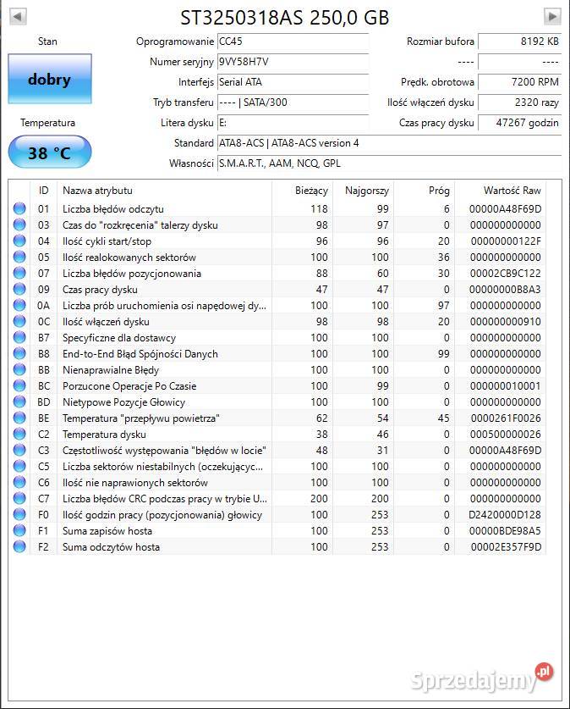Click the 'Próg' column header

pos(438,191)
